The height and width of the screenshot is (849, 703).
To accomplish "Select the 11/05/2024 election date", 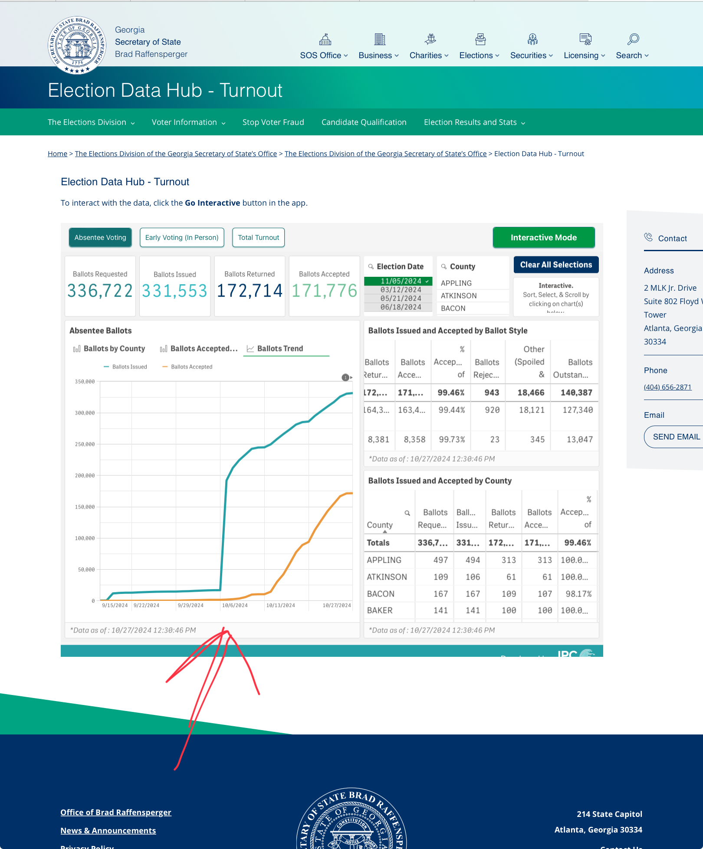I will pos(398,281).
